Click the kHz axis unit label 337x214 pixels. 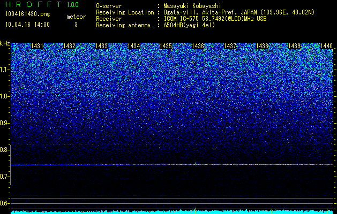point(5,43)
